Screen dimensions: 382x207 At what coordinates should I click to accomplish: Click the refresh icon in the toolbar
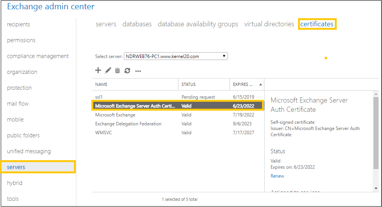click(127, 71)
